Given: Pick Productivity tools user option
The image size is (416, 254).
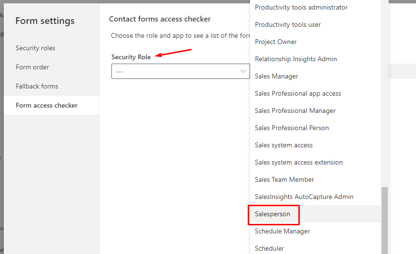Looking at the screenshot, I should [x=315, y=24].
